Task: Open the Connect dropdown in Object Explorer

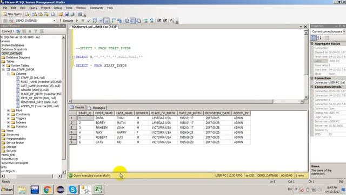Action: click(8, 31)
